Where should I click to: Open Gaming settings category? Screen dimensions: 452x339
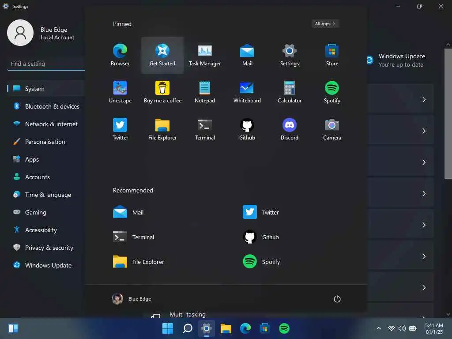pyautogui.click(x=45, y=212)
